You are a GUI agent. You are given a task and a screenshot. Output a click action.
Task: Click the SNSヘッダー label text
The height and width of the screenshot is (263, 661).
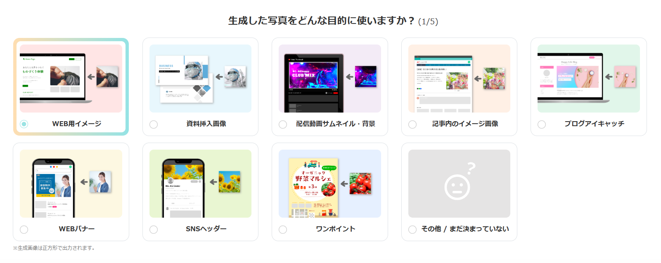tap(206, 229)
